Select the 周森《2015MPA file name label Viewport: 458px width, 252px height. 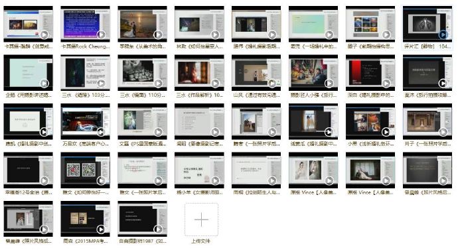pos(86,241)
